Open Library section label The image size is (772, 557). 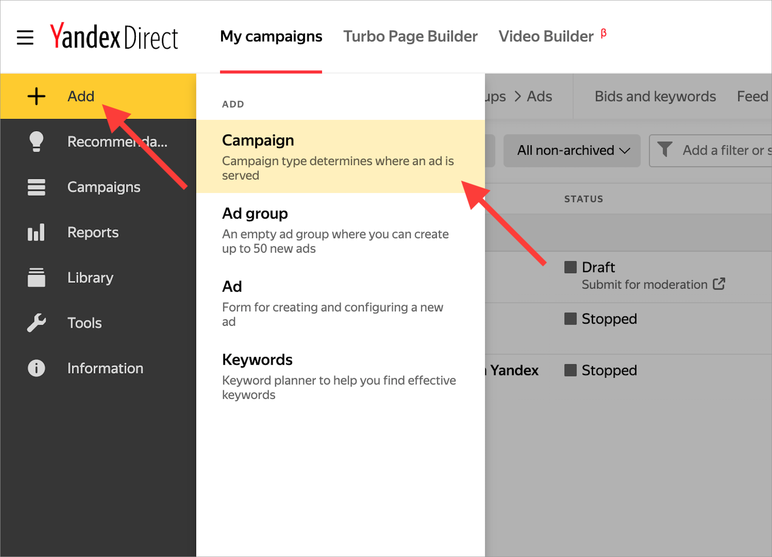click(x=90, y=278)
